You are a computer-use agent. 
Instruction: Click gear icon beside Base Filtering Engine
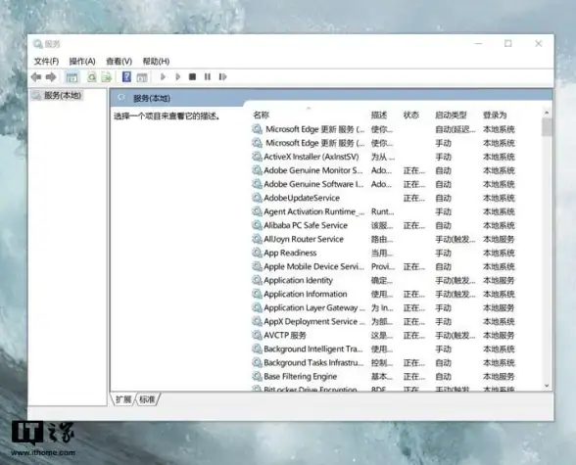coord(257,376)
